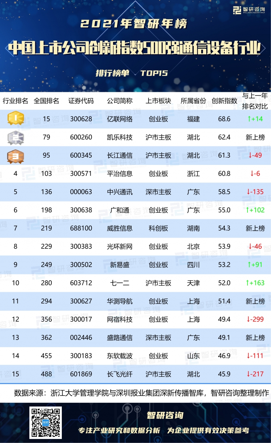Select company name 亿联网络
The width and height of the screenshot is (271, 443).
click(x=120, y=119)
